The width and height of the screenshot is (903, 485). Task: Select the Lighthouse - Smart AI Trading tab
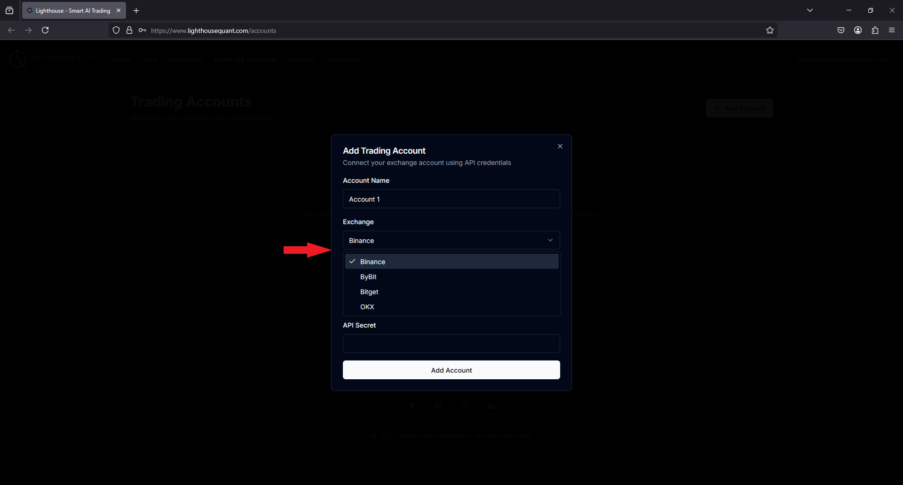point(74,10)
